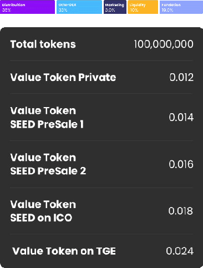Click the SEED on ICO label
The width and height of the screenshot is (203, 268).
point(41,218)
